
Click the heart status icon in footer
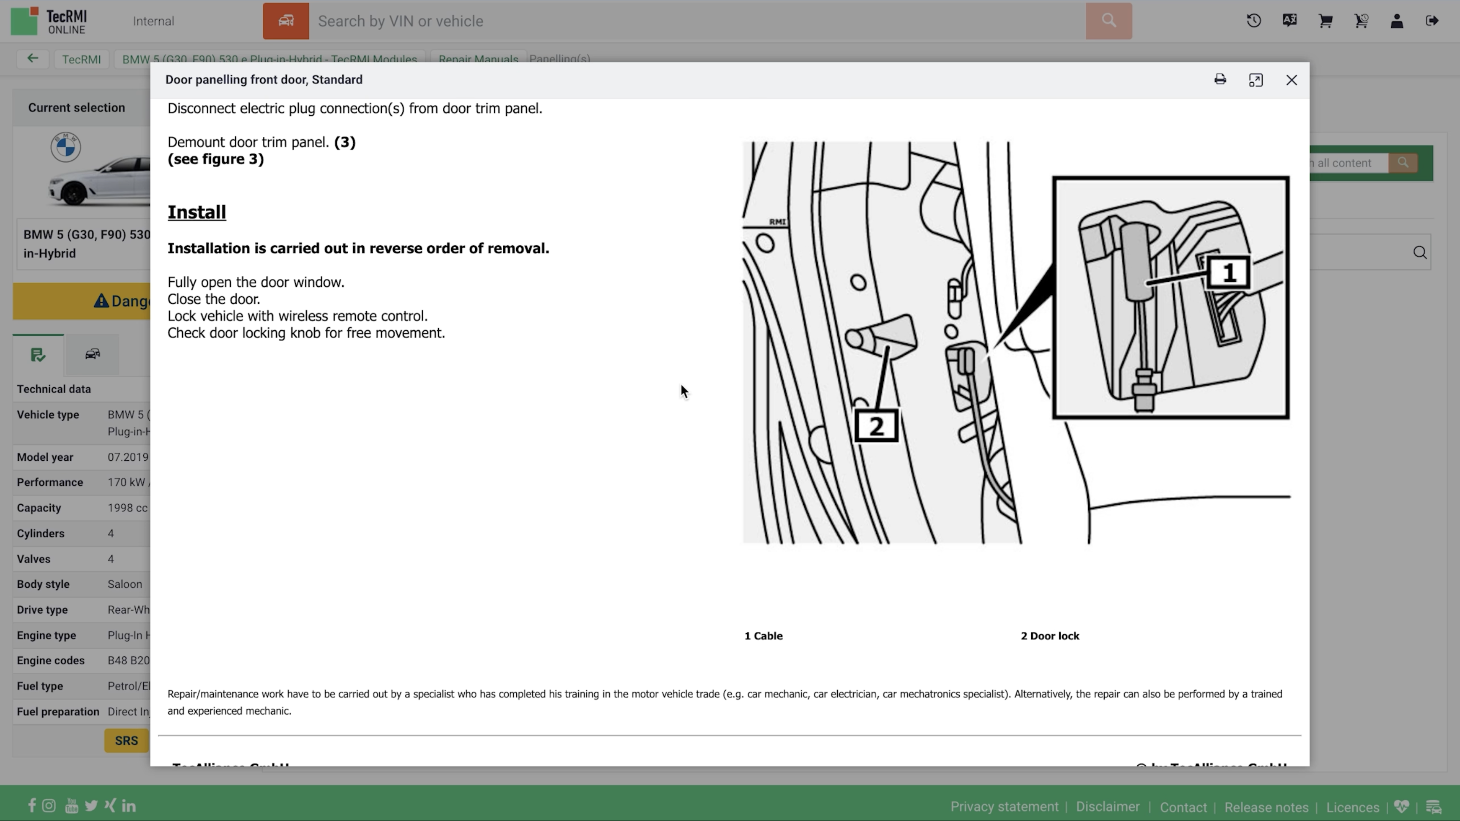point(1402,806)
